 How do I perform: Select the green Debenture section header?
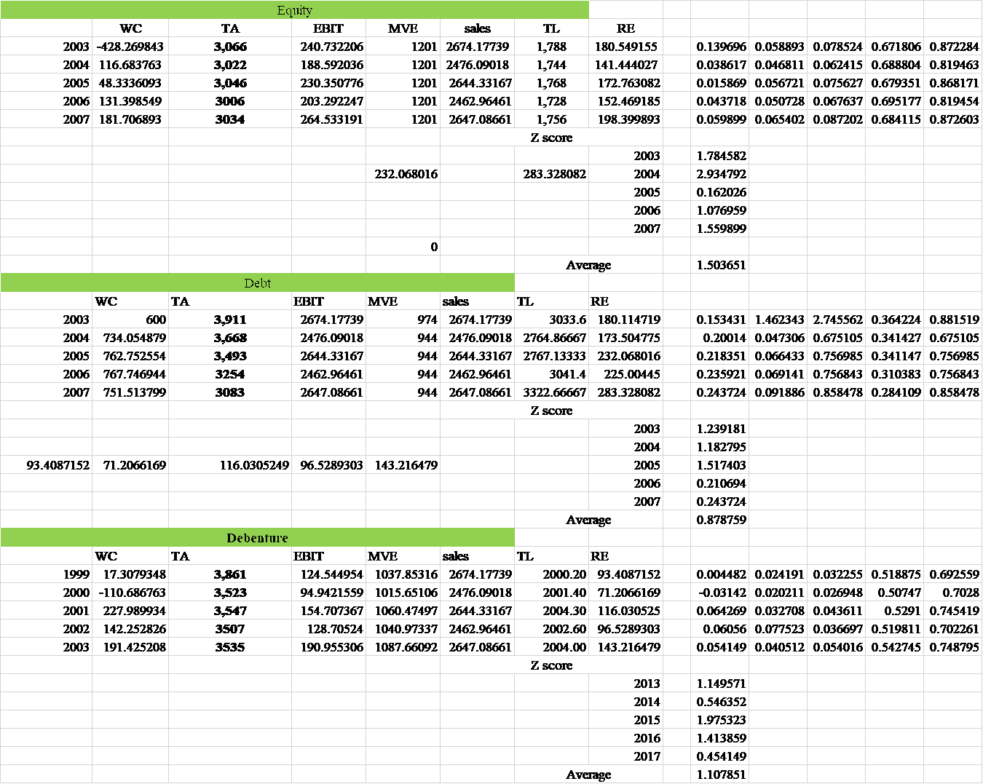[x=257, y=538]
